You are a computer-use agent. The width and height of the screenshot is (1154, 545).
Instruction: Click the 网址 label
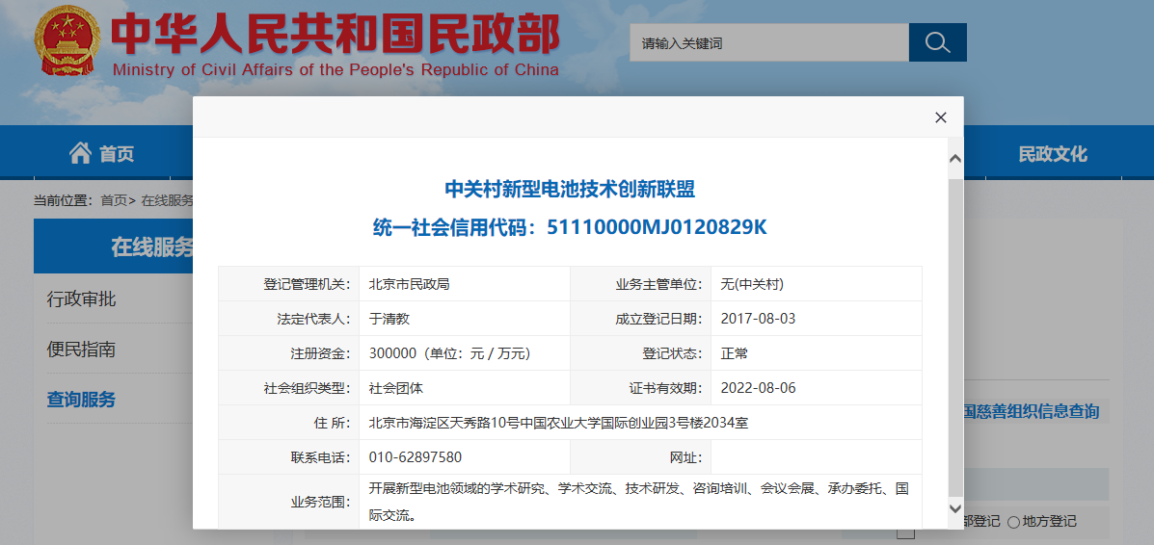pos(685,457)
